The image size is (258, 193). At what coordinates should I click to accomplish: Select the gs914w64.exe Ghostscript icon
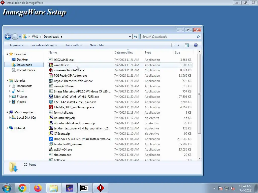click(x=51, y=149)
